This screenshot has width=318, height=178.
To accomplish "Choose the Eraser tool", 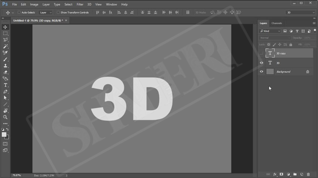I will coord(5,72).
